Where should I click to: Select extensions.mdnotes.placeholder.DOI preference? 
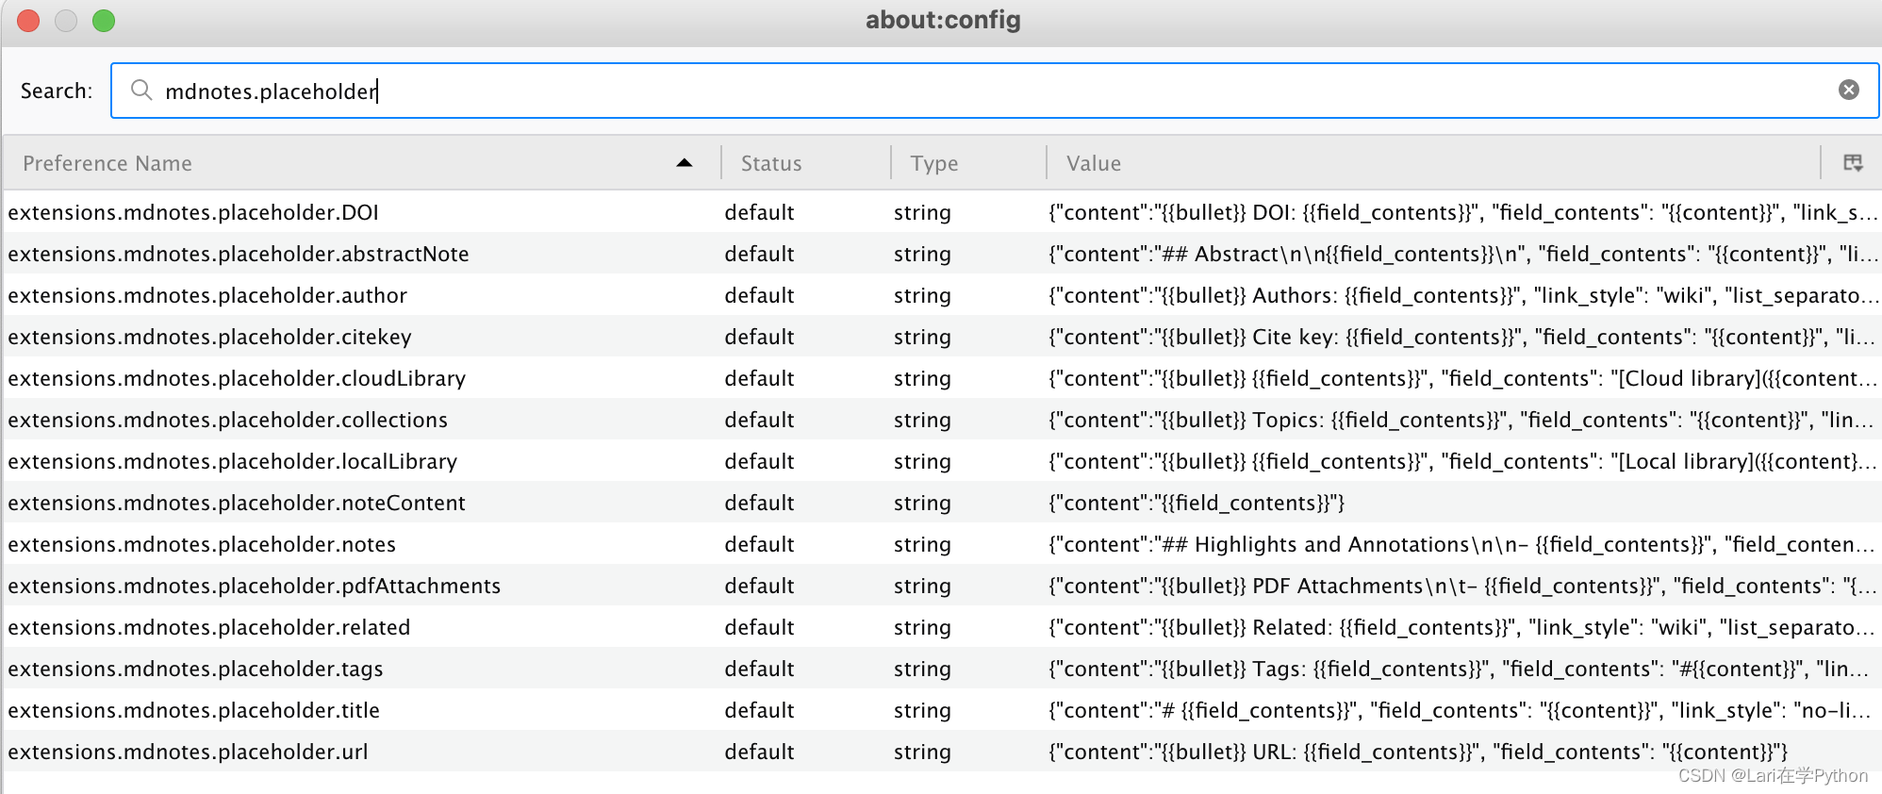[193, 212]
